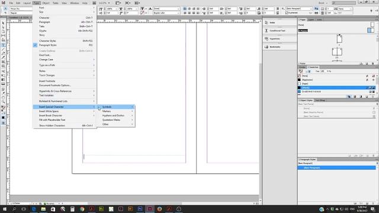Click the Character Formatting Controls icon
Image resolution: width=379 pixels, height=213 pixels.
tap(5, 8)
